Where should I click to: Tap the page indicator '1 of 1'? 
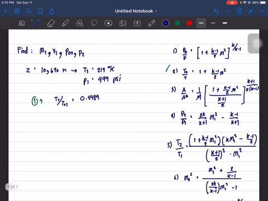(13, 186)
